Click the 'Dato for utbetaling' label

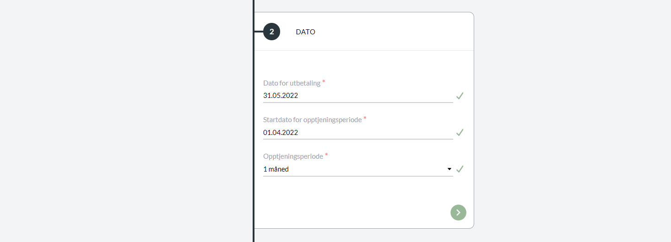tap(292, 83)
